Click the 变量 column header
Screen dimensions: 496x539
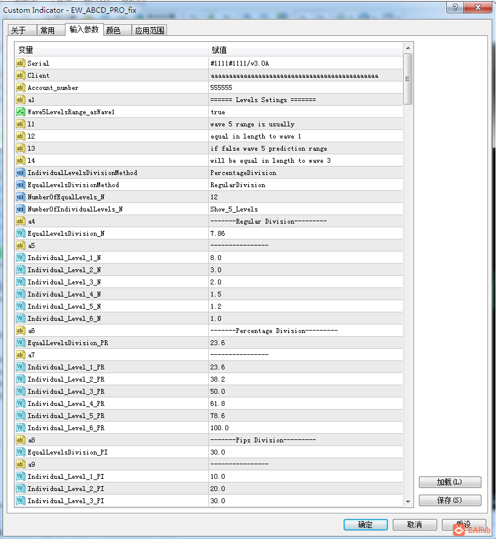[112, 50]
